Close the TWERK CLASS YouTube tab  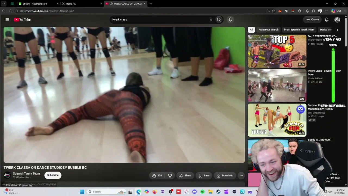pos(144,4)
